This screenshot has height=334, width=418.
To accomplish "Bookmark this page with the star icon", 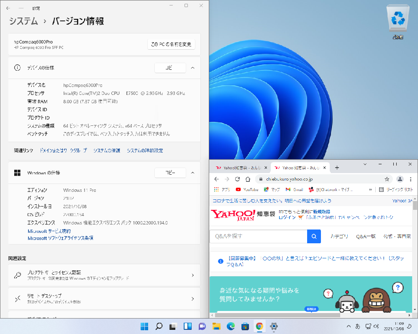I will click(x=387, y=179).
